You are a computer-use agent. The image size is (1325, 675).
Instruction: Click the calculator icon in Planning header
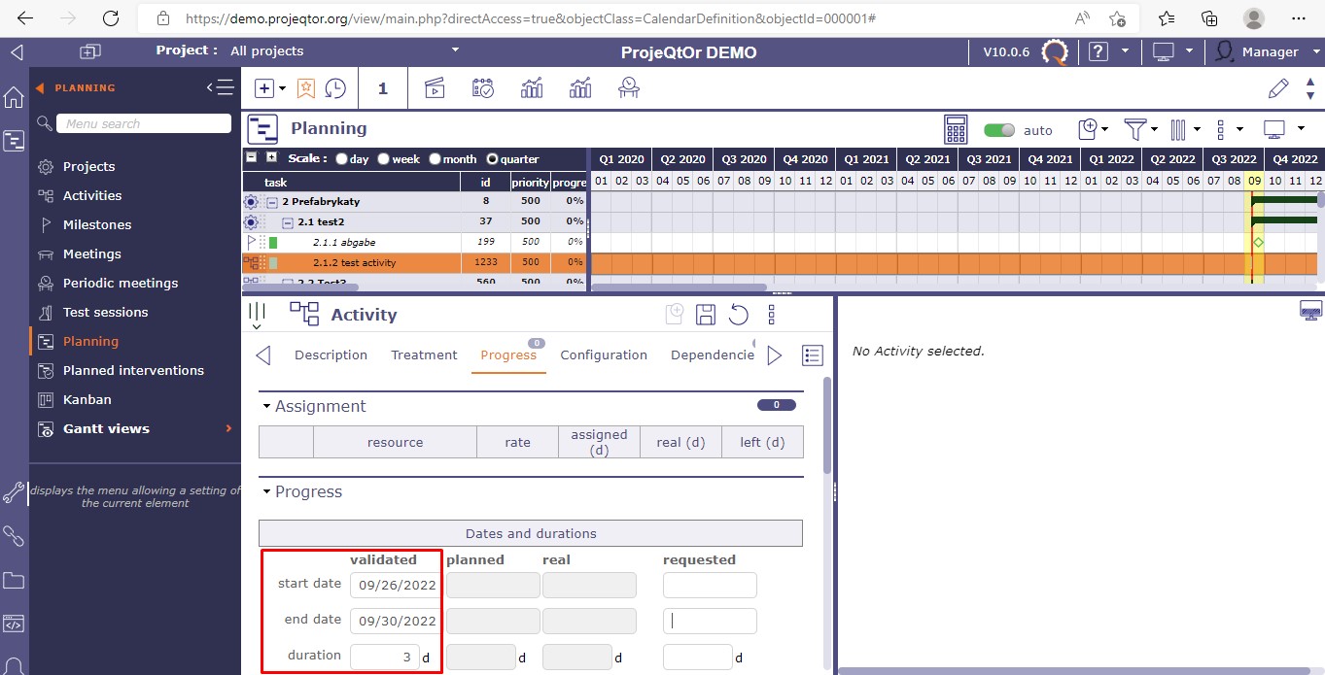pos(956,129)
